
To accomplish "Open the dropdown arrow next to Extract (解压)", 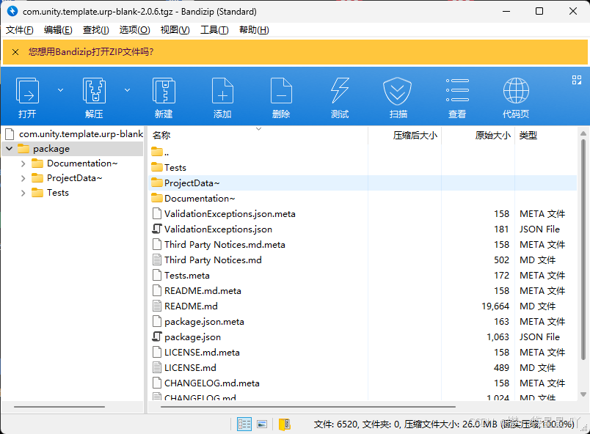I will point(127,90).
